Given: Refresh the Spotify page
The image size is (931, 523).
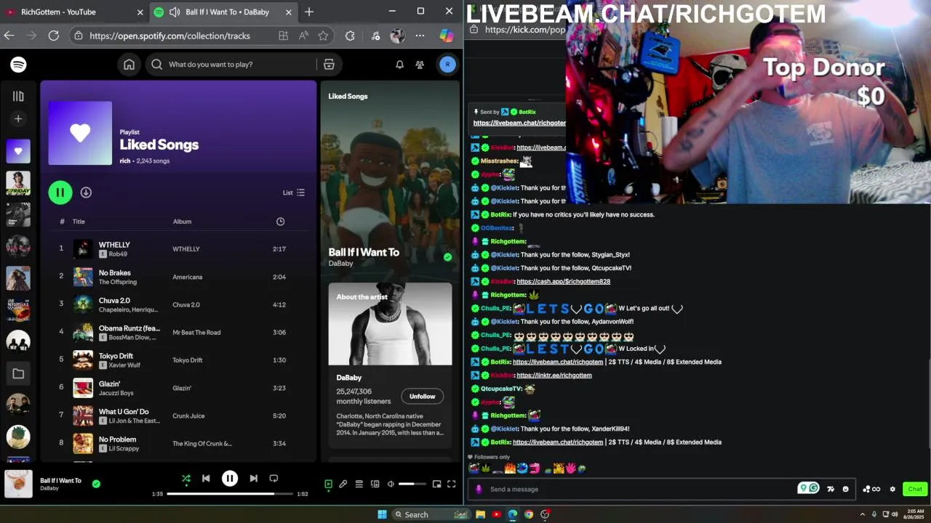Looking at the screenshot, I should [x=53, y=36].
